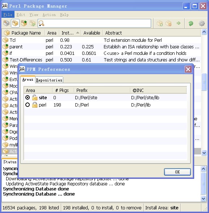This screenshot has height=213, width=209.
Task: Select the site area radio button
Action: point(28,97)
